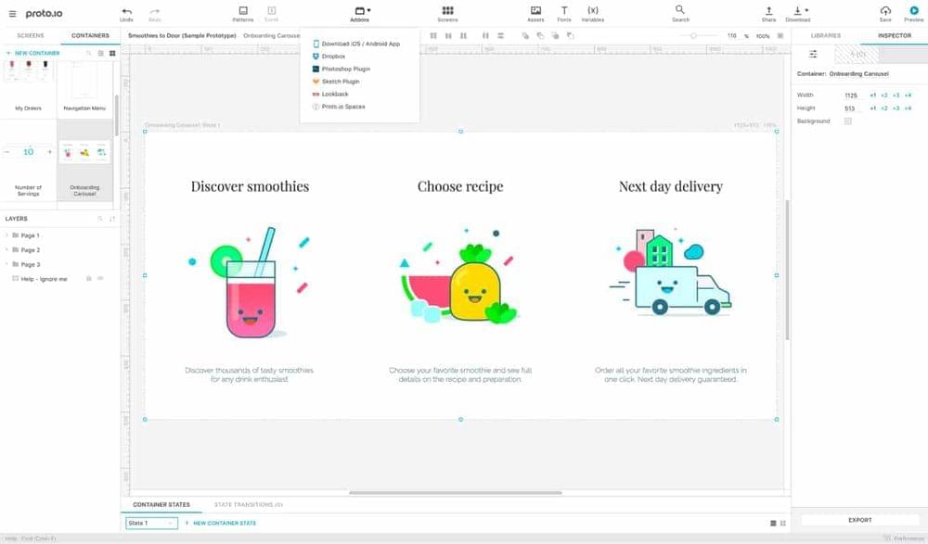Reset canvas zoom to 100%

(763, 36)
